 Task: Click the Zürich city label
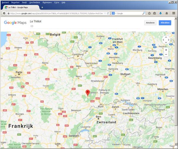point(115,107)
